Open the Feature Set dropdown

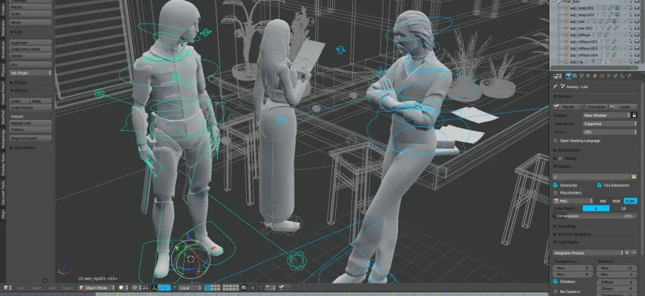pos(609,124)
